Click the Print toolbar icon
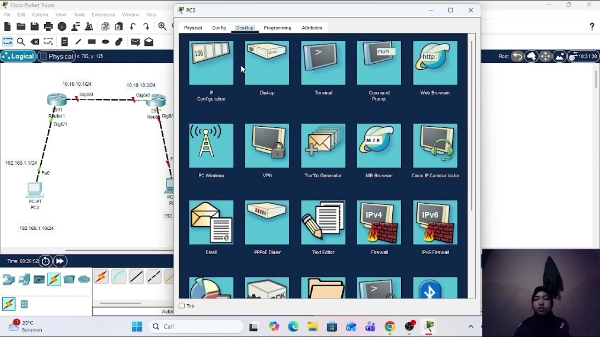This screenshot has height=337, width=600. (48, 27)
